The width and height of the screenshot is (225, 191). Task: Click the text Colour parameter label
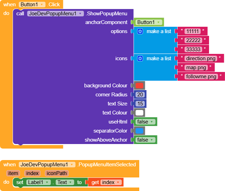pyautogui.click(x=115, y=113)
